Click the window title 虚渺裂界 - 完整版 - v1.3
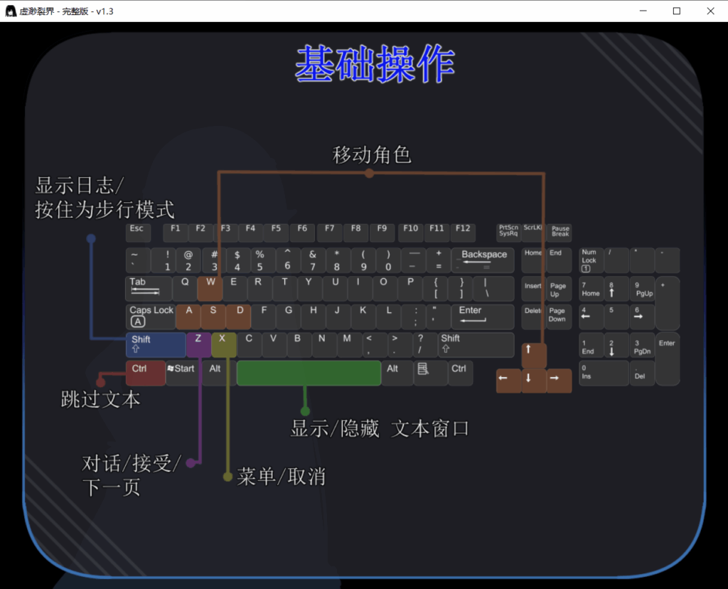728x589 pixels. 66,11
